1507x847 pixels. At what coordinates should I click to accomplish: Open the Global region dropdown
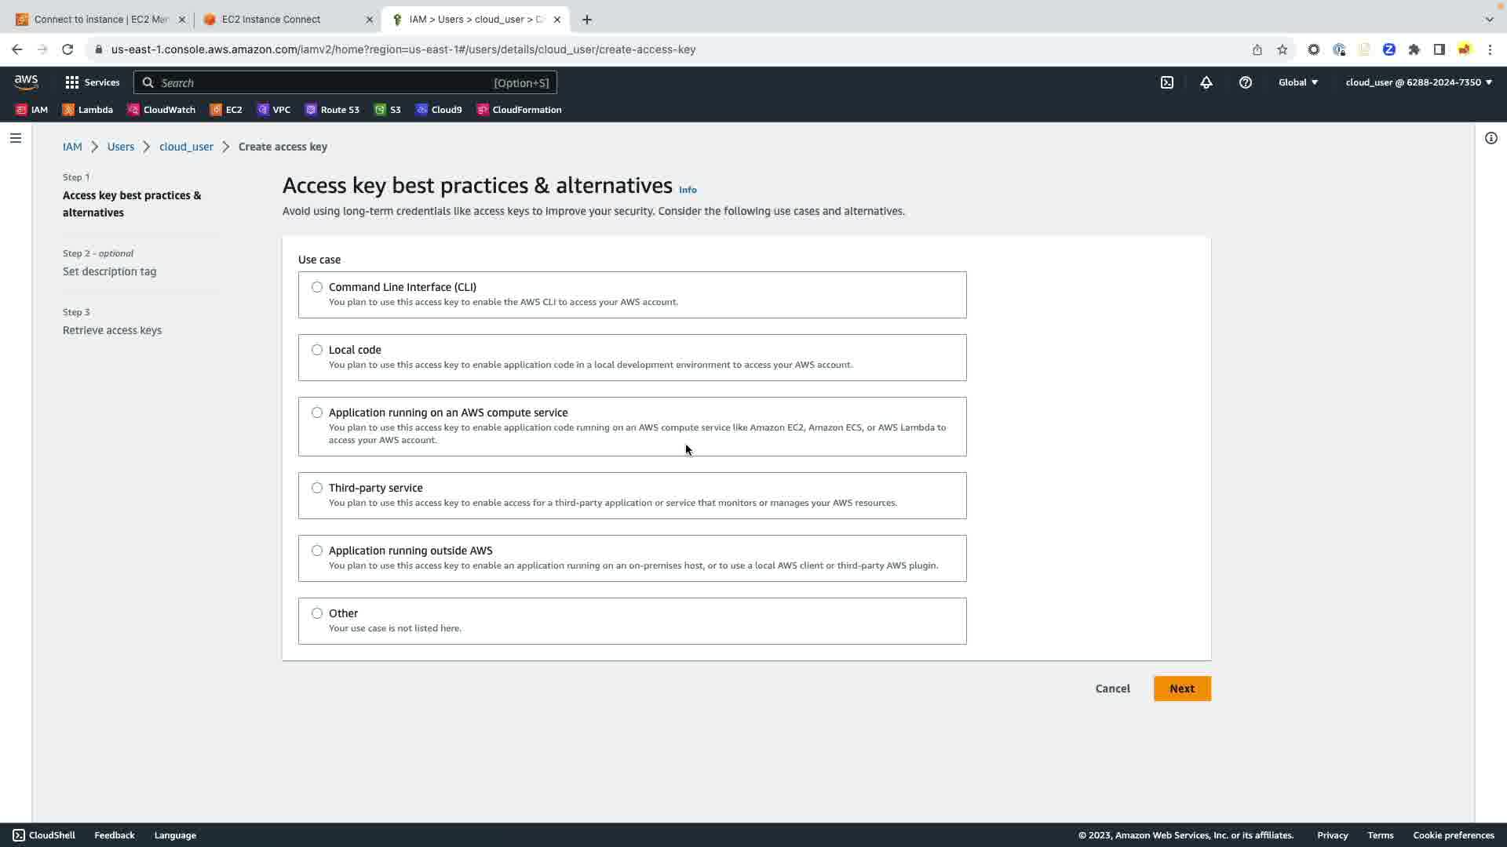click(x=1298, y=82)
